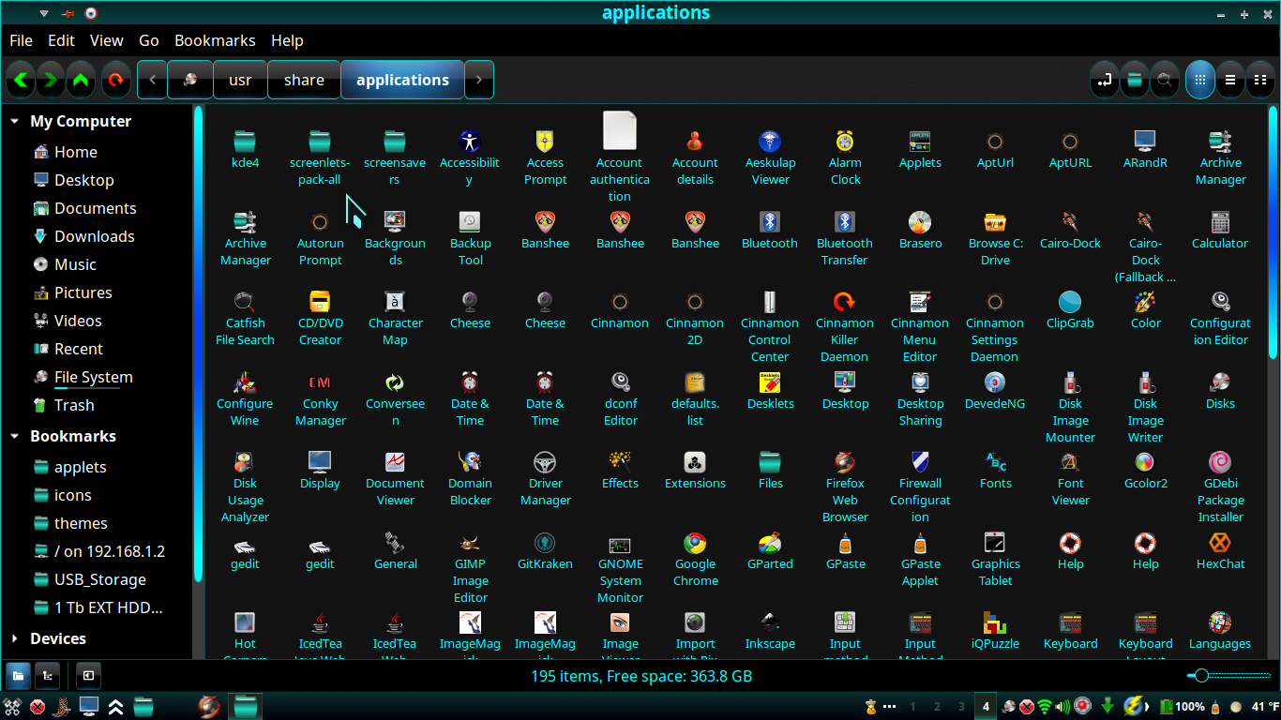The width and height of the screenshot is (1281, 720).
Task: Open Google Chrome launcher icon
Action: coord(695,542)
